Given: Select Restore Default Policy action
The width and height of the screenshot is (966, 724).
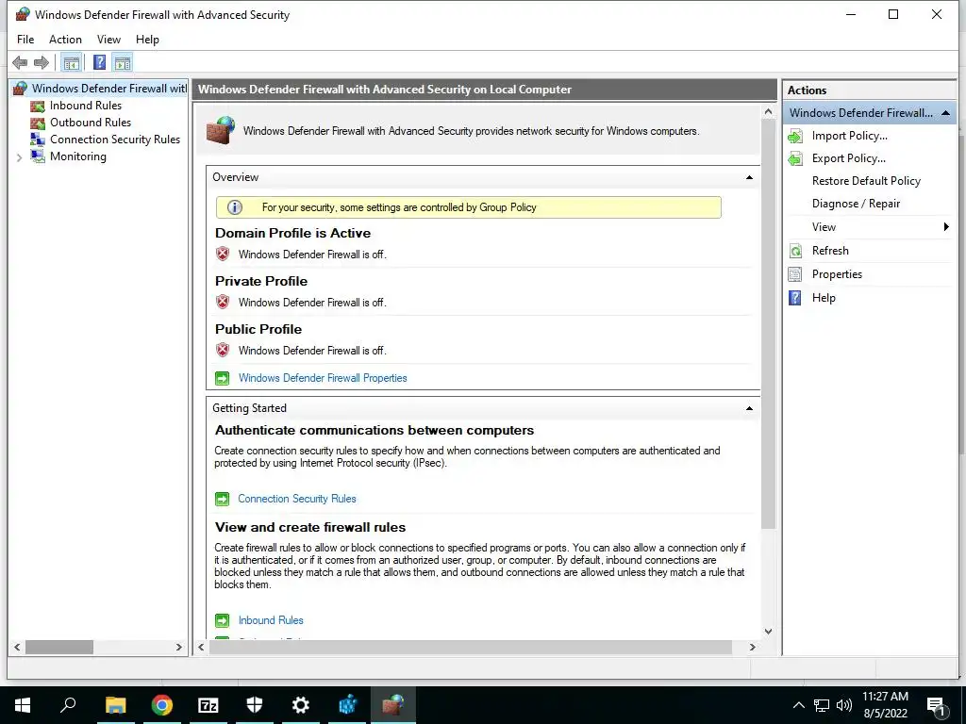Looking at the screenshot, I should (x=866, y=181).
